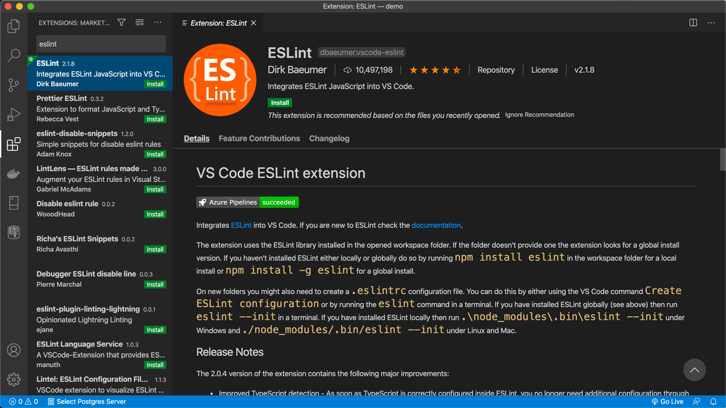Select LintLens list entry
726x408 pixels.
point(100,178)
